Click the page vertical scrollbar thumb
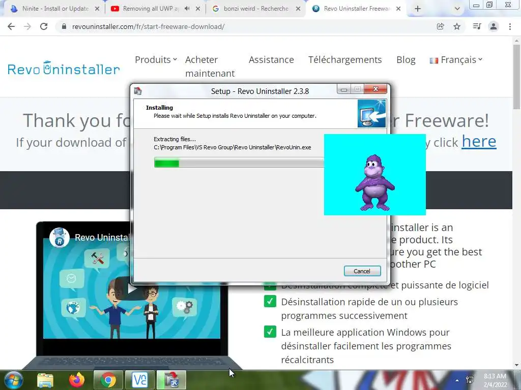 point(516,76)
